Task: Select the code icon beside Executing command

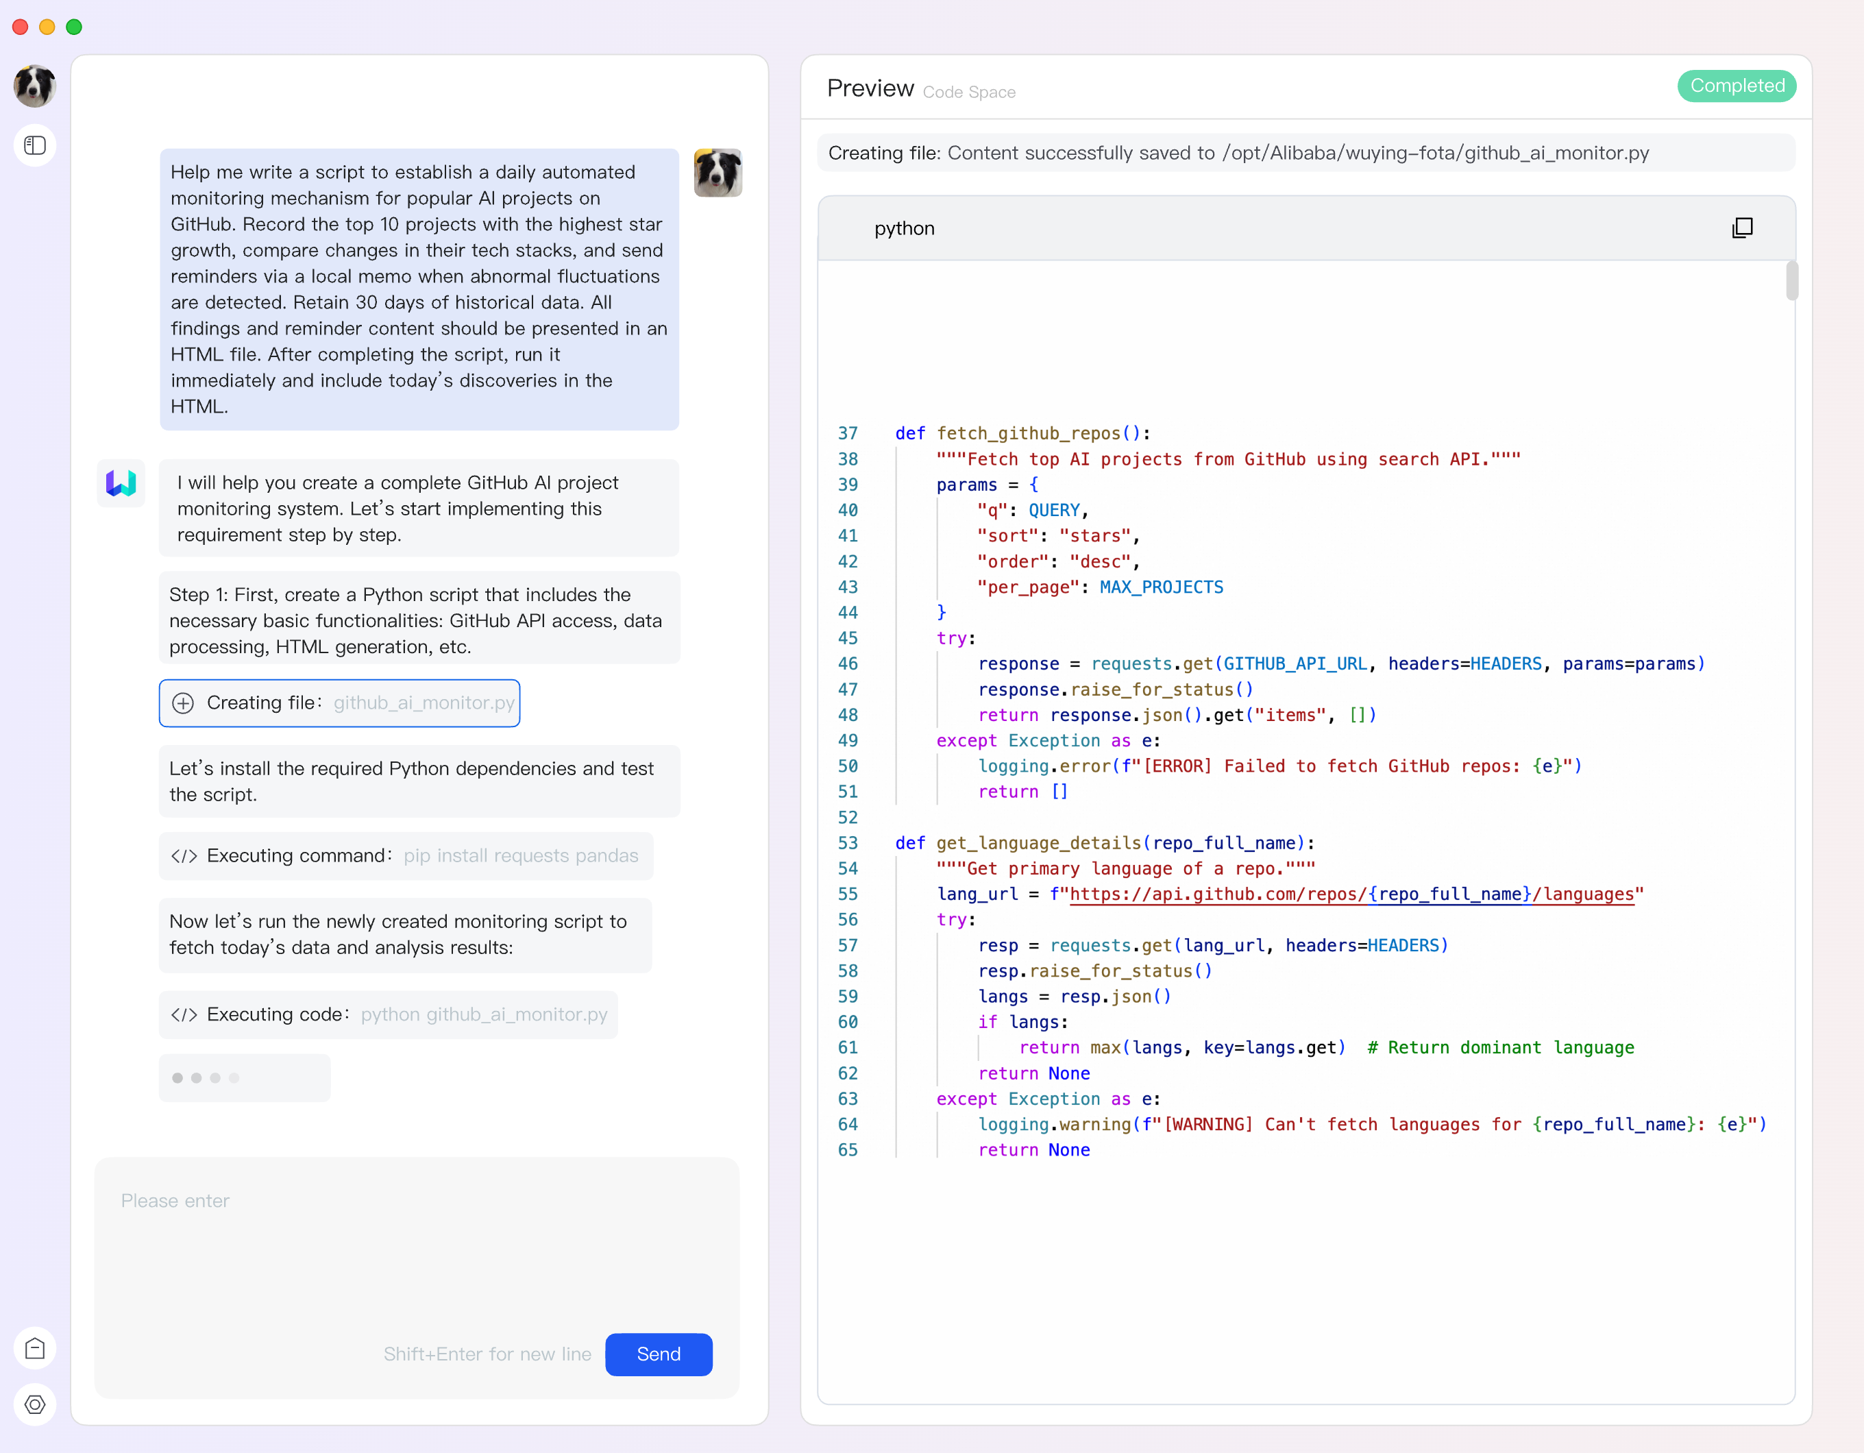Action: coord(184,855)
